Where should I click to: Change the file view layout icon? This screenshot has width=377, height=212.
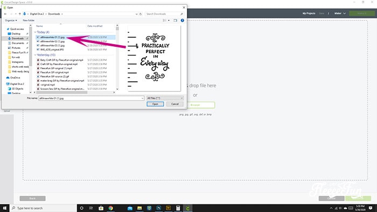coord(164,20)
